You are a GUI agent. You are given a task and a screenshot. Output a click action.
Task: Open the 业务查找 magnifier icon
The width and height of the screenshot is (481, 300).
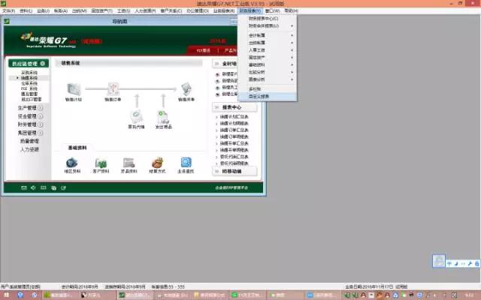(x=186, y=165)
